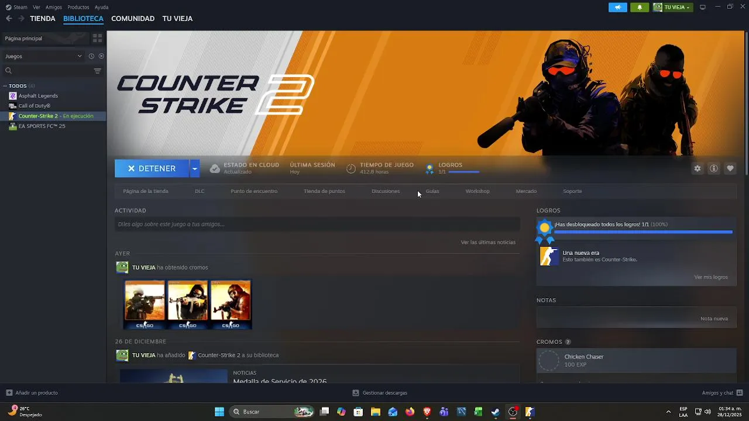The width and height of the screenshot is (749, 421).
Task: Open Punto de encuentro link
Action: click(x=254, y=191)
